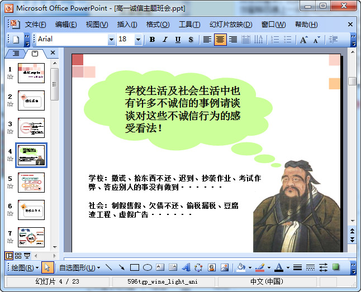Expand standard toolbar options chevron
Image resolution: width=361 pixels, height=292 pixels.
click(x=27, y=40)
